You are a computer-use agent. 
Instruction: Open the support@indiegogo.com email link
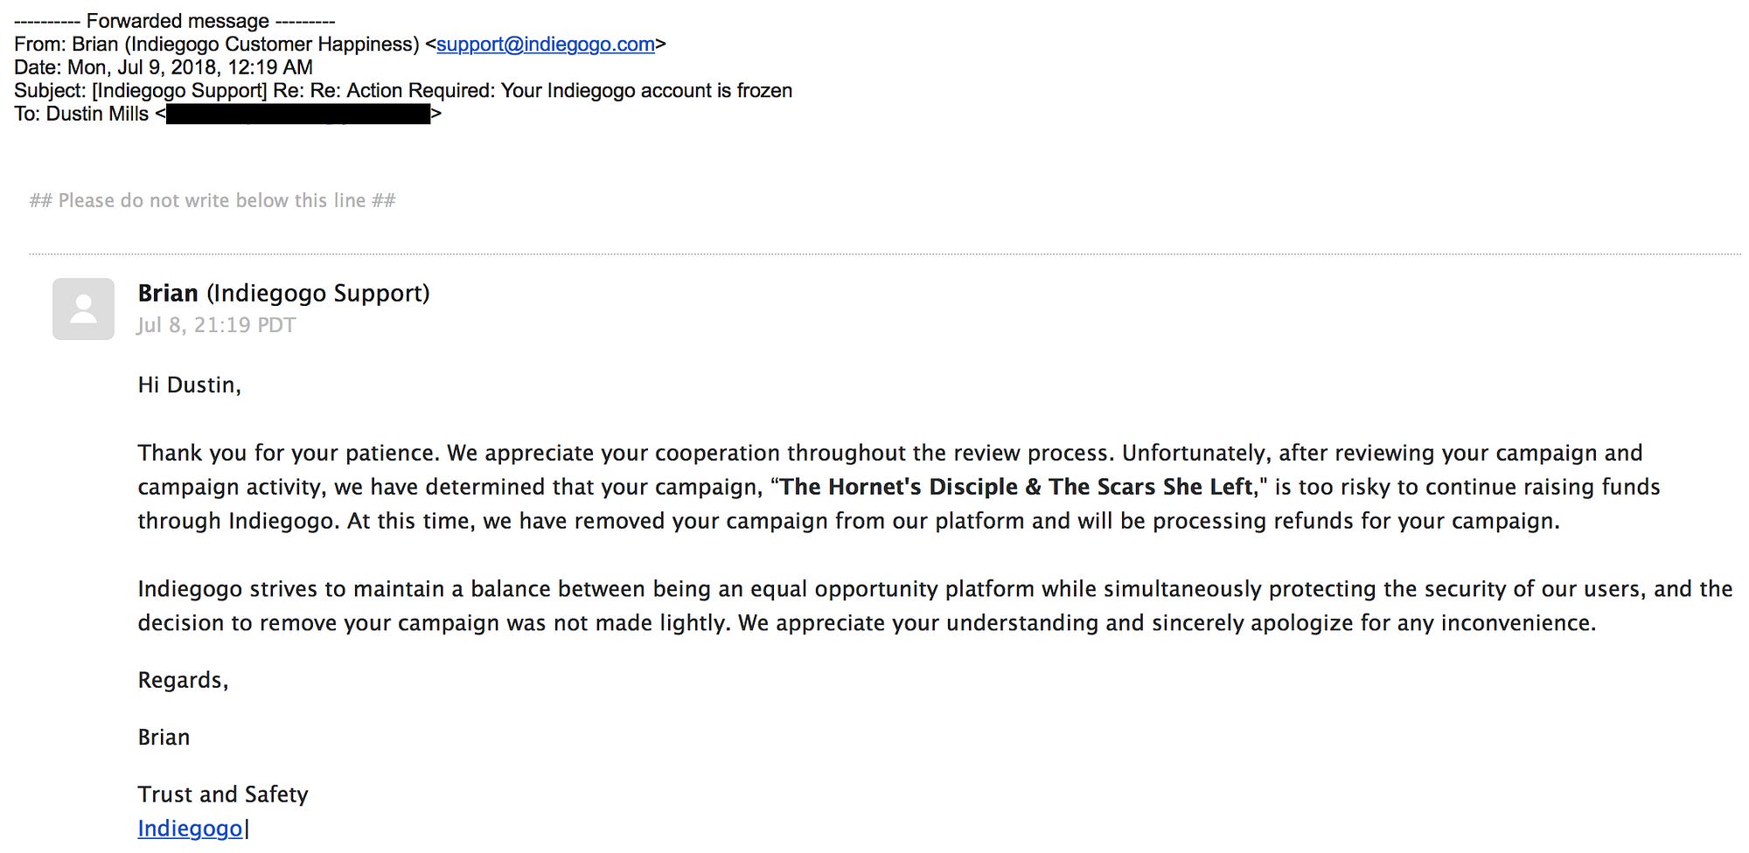tap(545, 45)
